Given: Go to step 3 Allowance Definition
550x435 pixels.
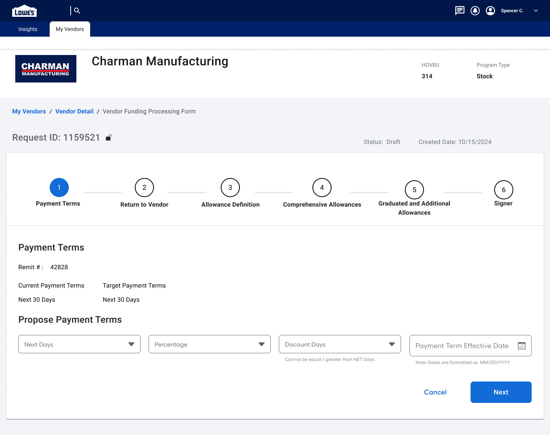Looking at the screenshot, I should (230, 188).
